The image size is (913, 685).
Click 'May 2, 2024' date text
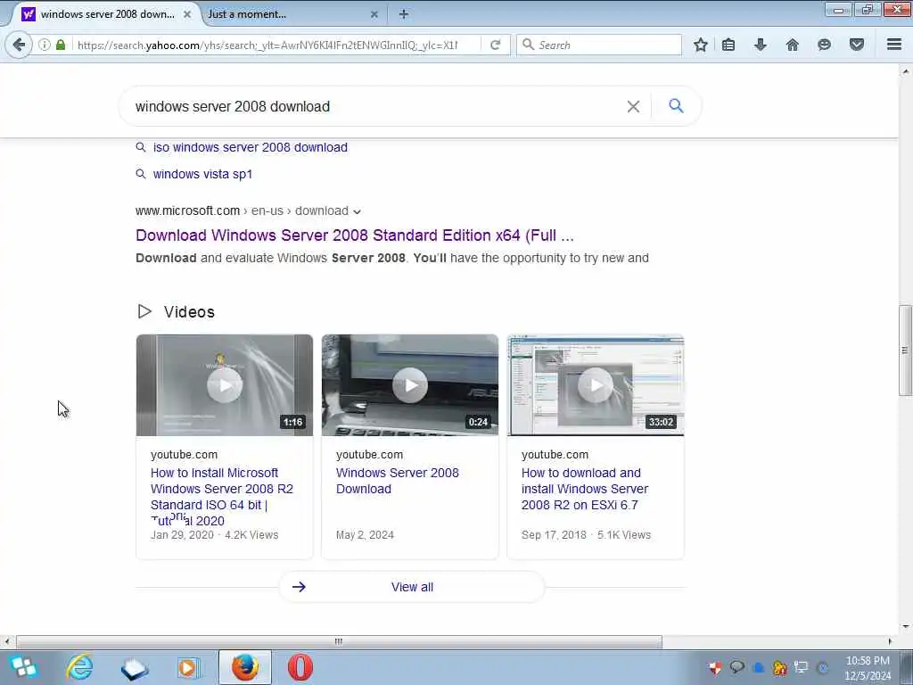click(365, 535)
